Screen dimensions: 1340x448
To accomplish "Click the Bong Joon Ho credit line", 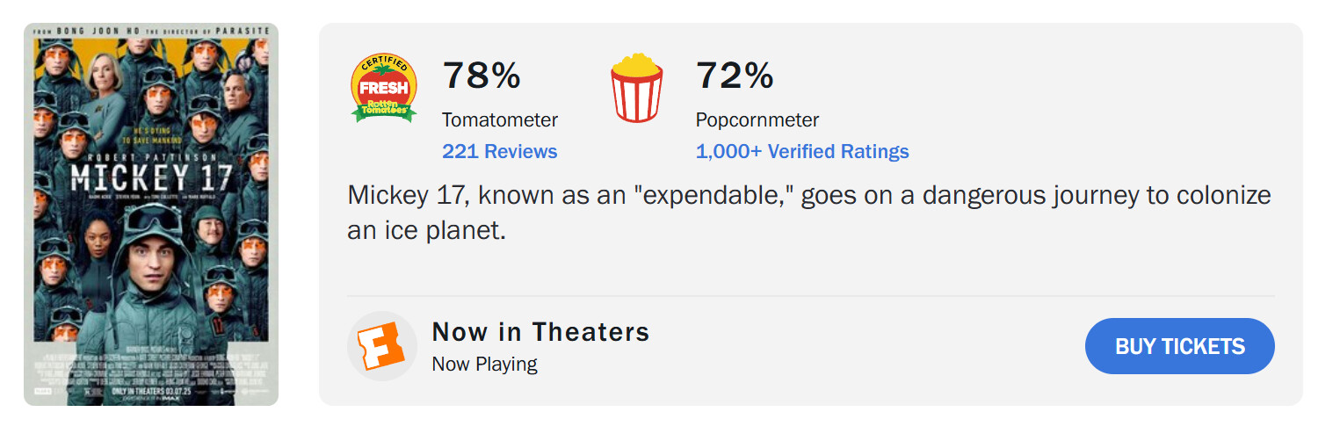I will tap(151, 31).
